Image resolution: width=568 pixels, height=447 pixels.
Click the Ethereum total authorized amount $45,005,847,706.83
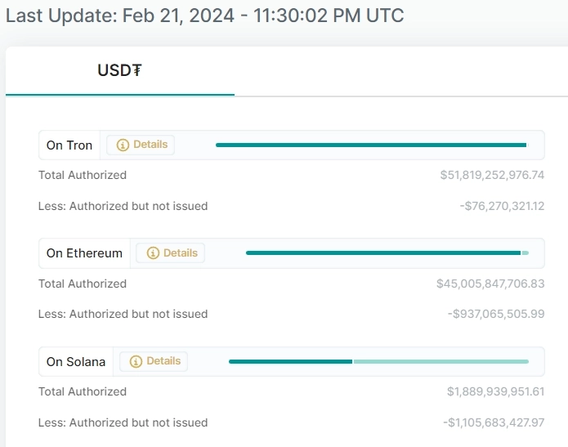pos(490,284)
